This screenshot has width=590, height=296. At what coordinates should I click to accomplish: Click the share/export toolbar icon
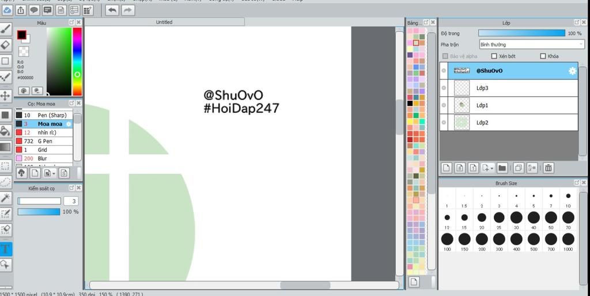(x=21, y=10)
